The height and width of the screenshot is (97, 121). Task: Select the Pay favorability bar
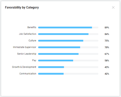[68, 60]
